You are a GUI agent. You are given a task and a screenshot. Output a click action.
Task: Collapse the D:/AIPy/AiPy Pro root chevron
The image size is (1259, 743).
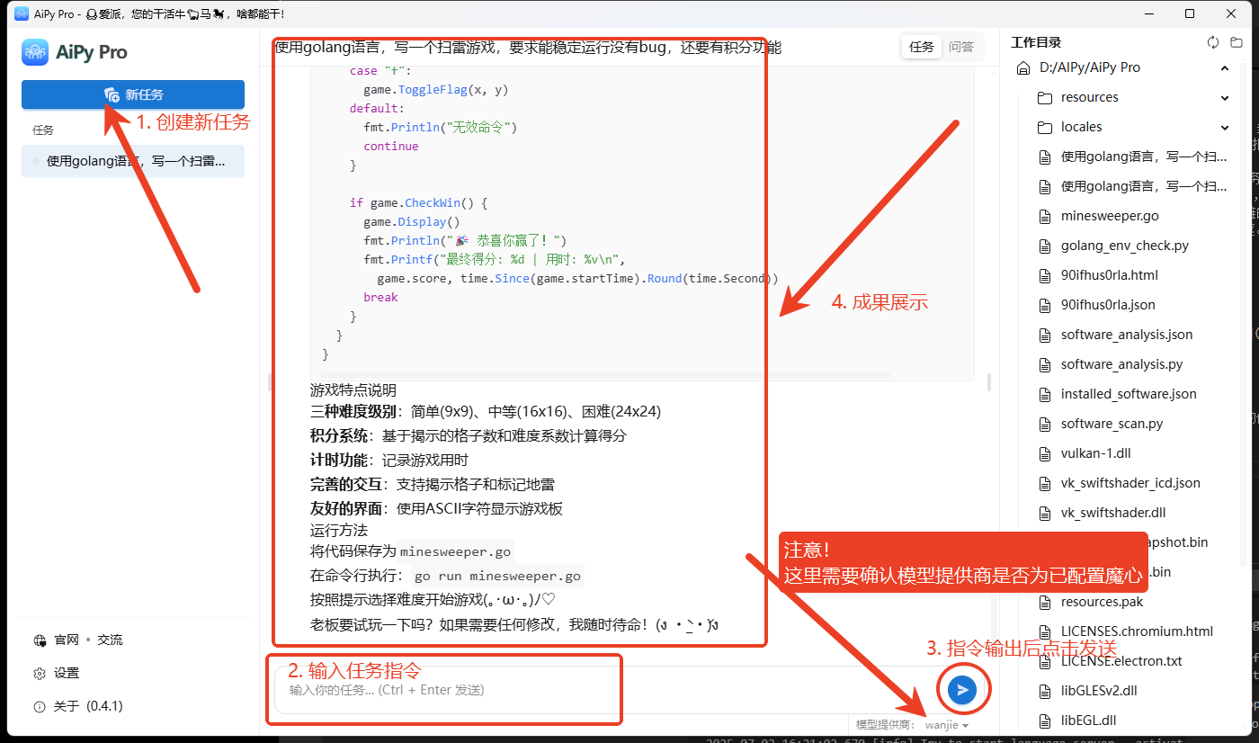point(1225,67)
